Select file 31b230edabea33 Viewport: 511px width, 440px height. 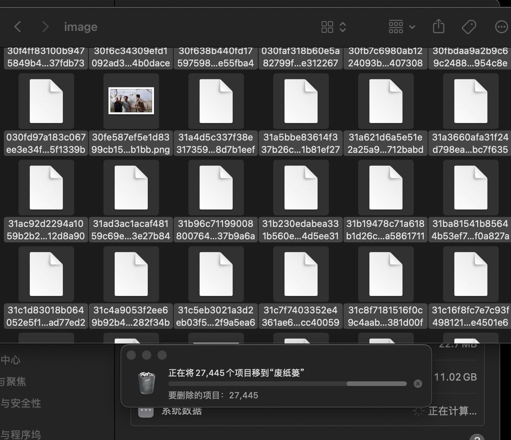tap(301, 188)
